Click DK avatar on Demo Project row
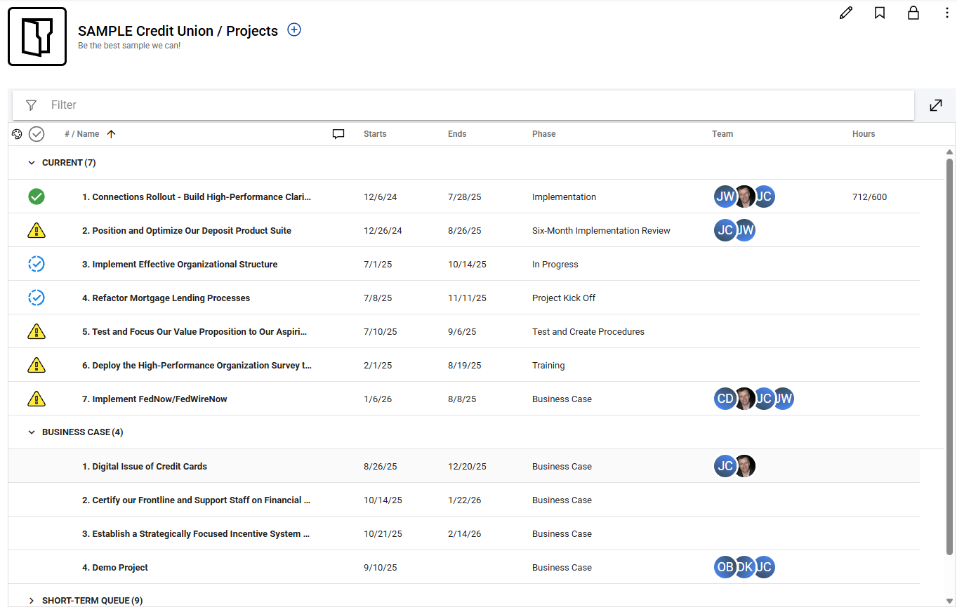 tap(744, 567)
